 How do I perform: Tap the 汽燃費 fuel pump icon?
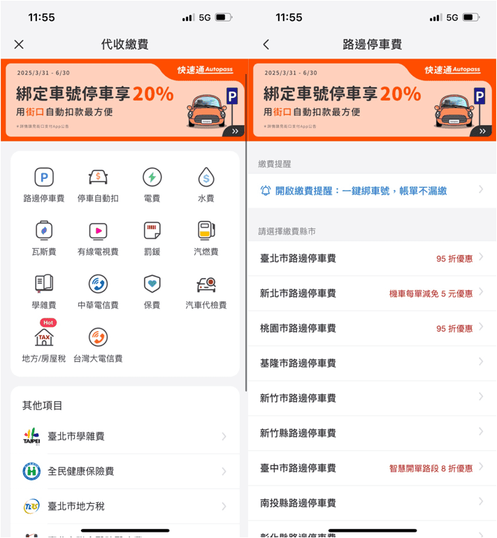coord(206,231)
